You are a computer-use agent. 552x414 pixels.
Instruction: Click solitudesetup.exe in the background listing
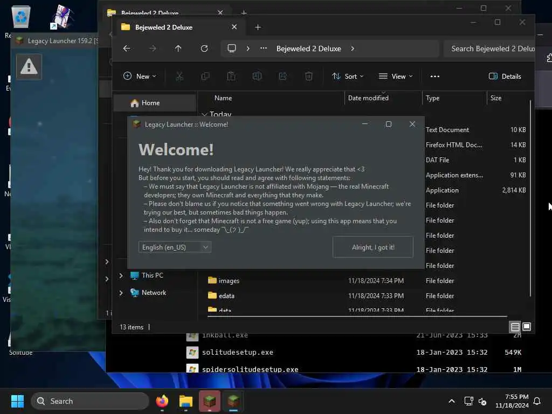(x=238, y=353)
